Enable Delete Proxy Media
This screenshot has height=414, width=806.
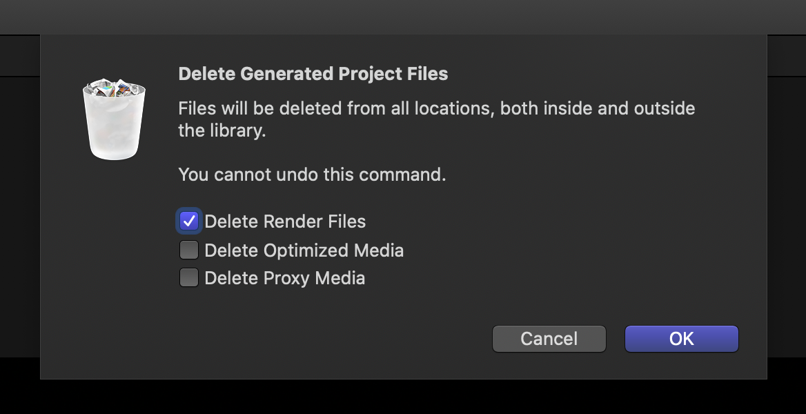click(188, 277)
